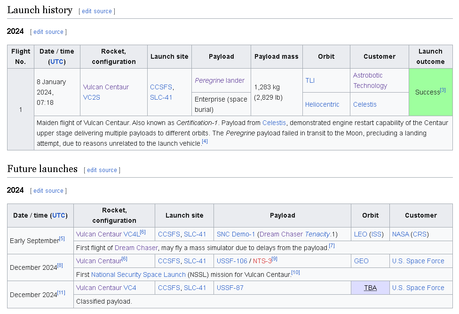The height and width of the screenshot is (314, 459).
Task: Click U.S. Space Force in the USSF-106 row
Action: coord(418,261)
